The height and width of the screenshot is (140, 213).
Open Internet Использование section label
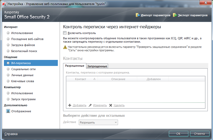[22, 33]
